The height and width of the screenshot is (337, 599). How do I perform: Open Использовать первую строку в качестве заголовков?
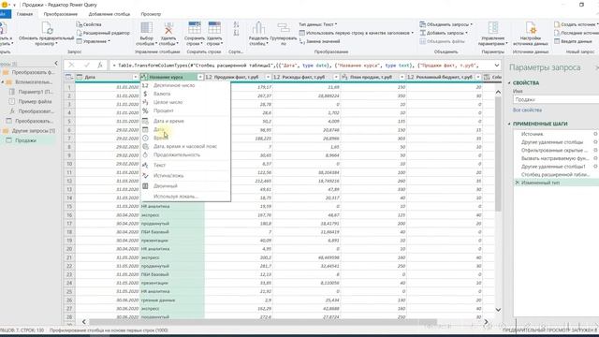(356, 33)
